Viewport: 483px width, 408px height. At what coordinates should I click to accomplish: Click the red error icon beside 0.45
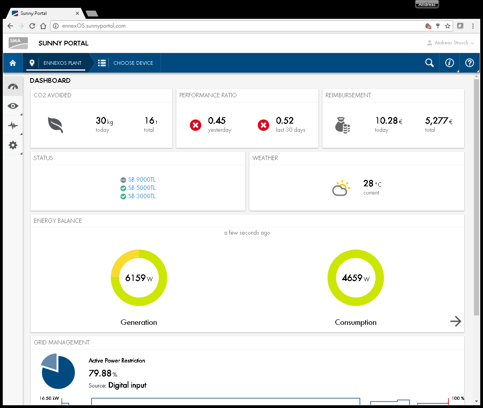click(x=195, y=125)
